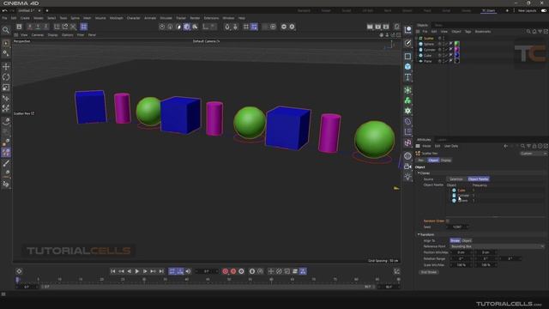Viewport: 549px width, 309px height.
Task: Select the Move tool in left toolbar
Action: tap(6, 67)
